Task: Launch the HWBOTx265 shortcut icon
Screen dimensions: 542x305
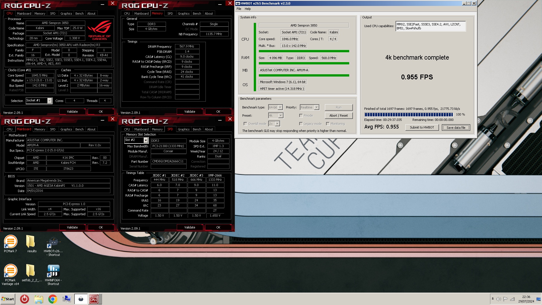Action: pyautogui.click(x=53, y=246)
